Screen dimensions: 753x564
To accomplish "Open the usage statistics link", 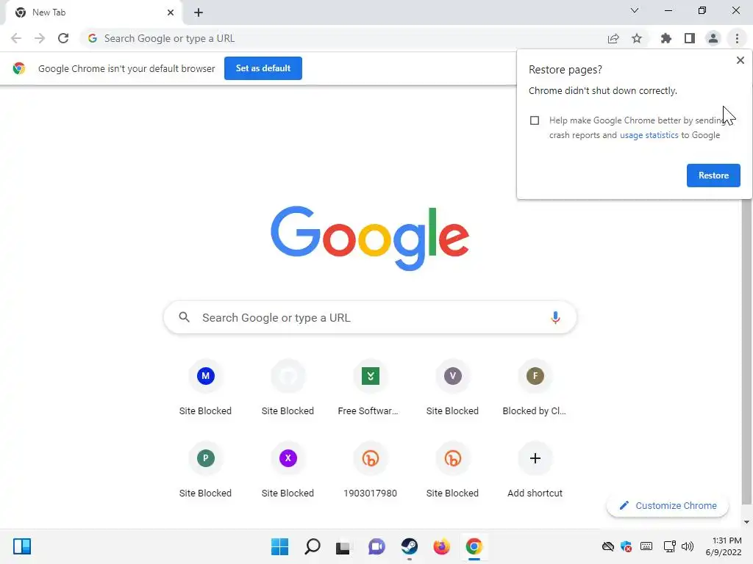I will pos(649,135).
